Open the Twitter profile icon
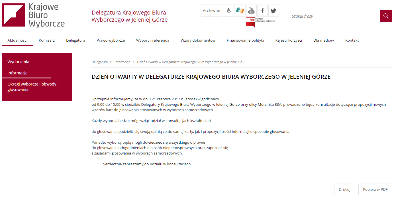The width and height of the screenshot is (396, 199). [x=273, y=11]
